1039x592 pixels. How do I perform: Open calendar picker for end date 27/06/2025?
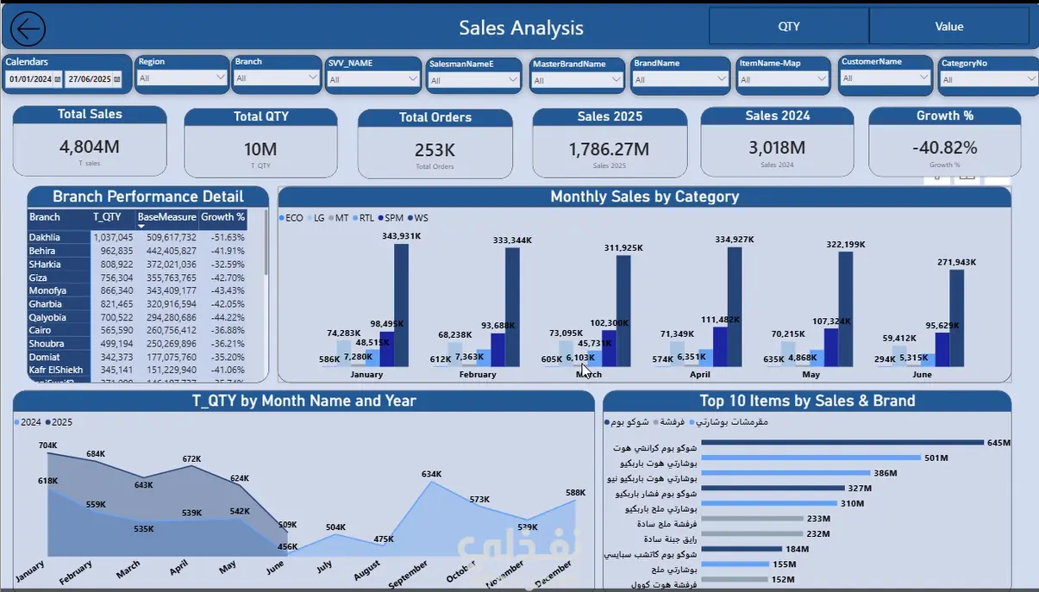point(117,79)
